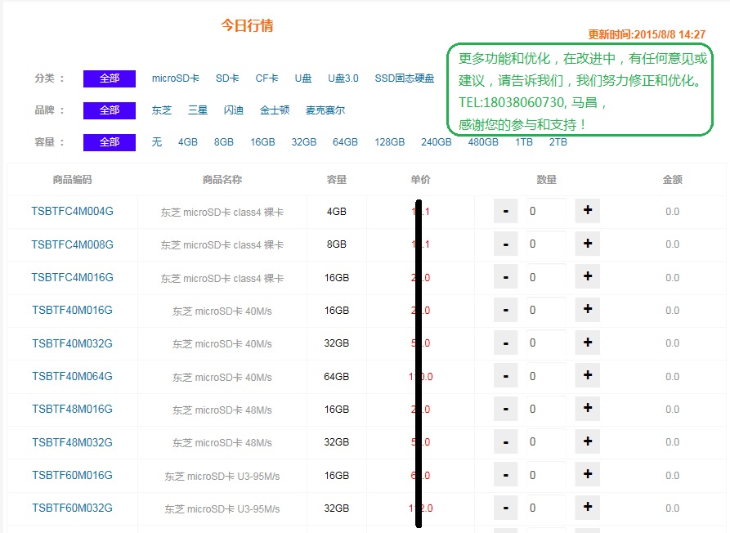Add one to TSBTF40M016G quantity

click(587, 310)
